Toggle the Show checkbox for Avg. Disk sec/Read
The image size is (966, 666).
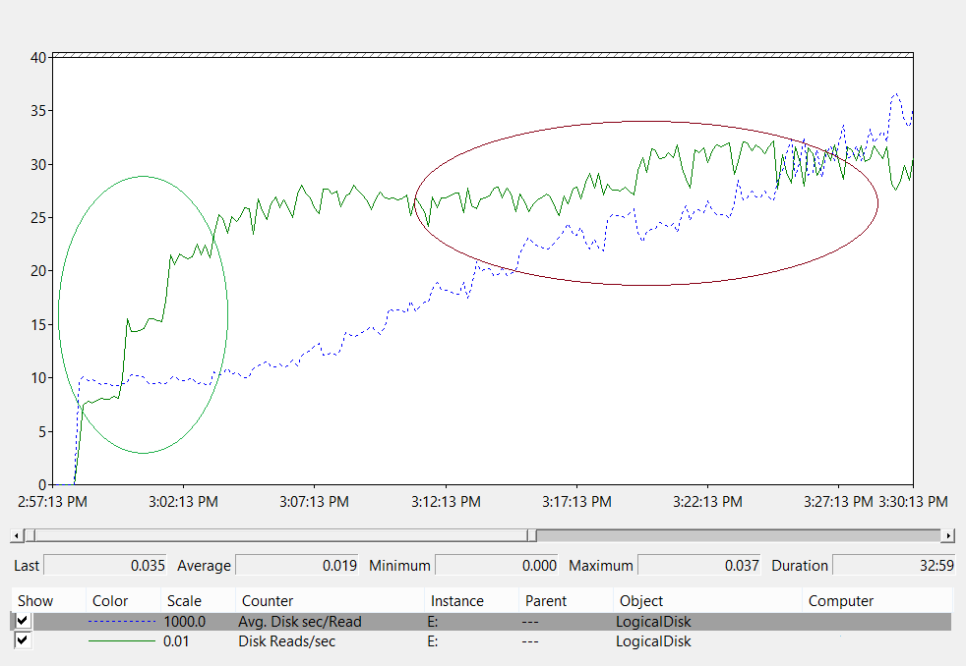23,621
